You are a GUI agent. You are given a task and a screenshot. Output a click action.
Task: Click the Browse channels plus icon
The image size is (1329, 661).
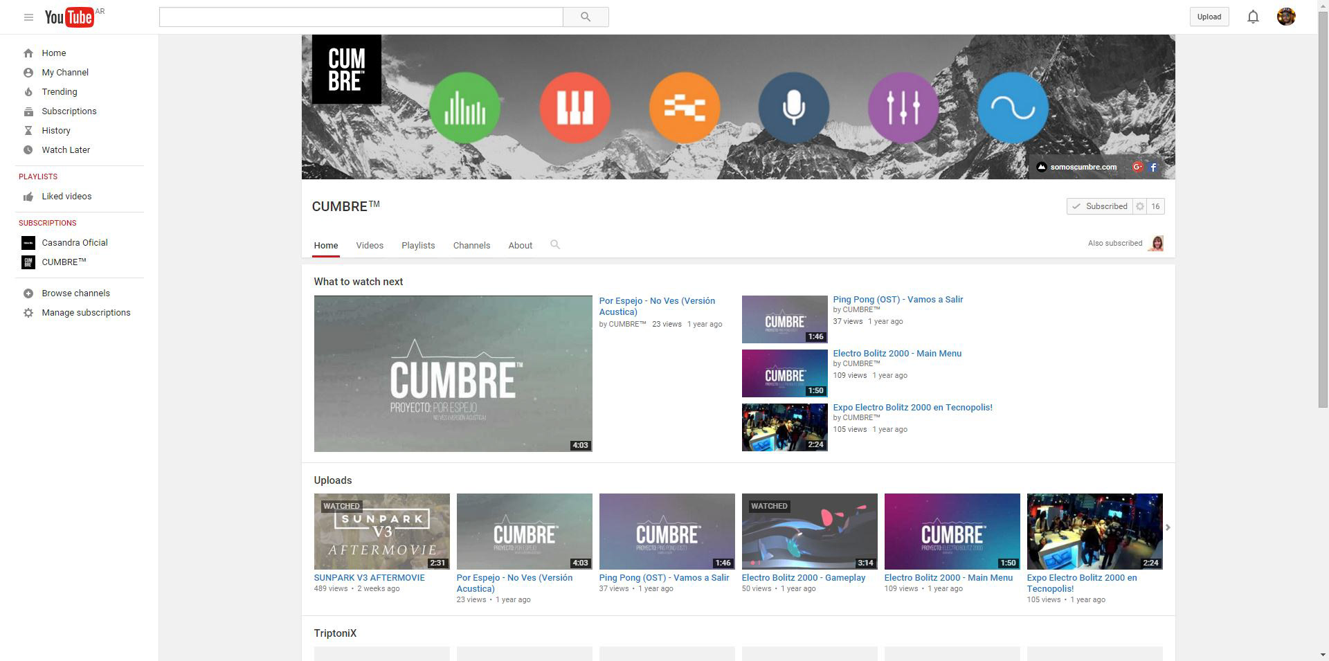coord(28,293)
